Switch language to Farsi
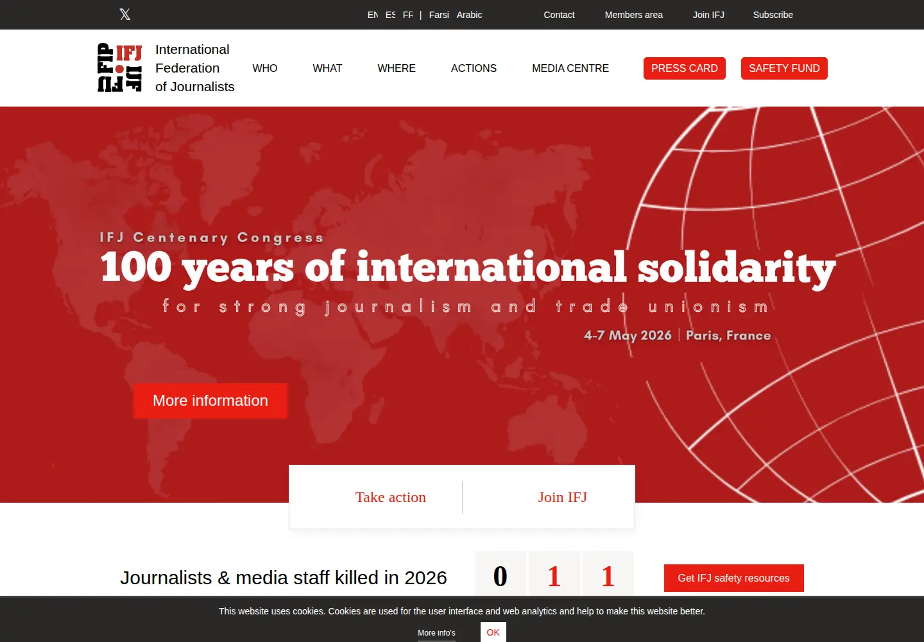924x642 pixels. point(439,15)
